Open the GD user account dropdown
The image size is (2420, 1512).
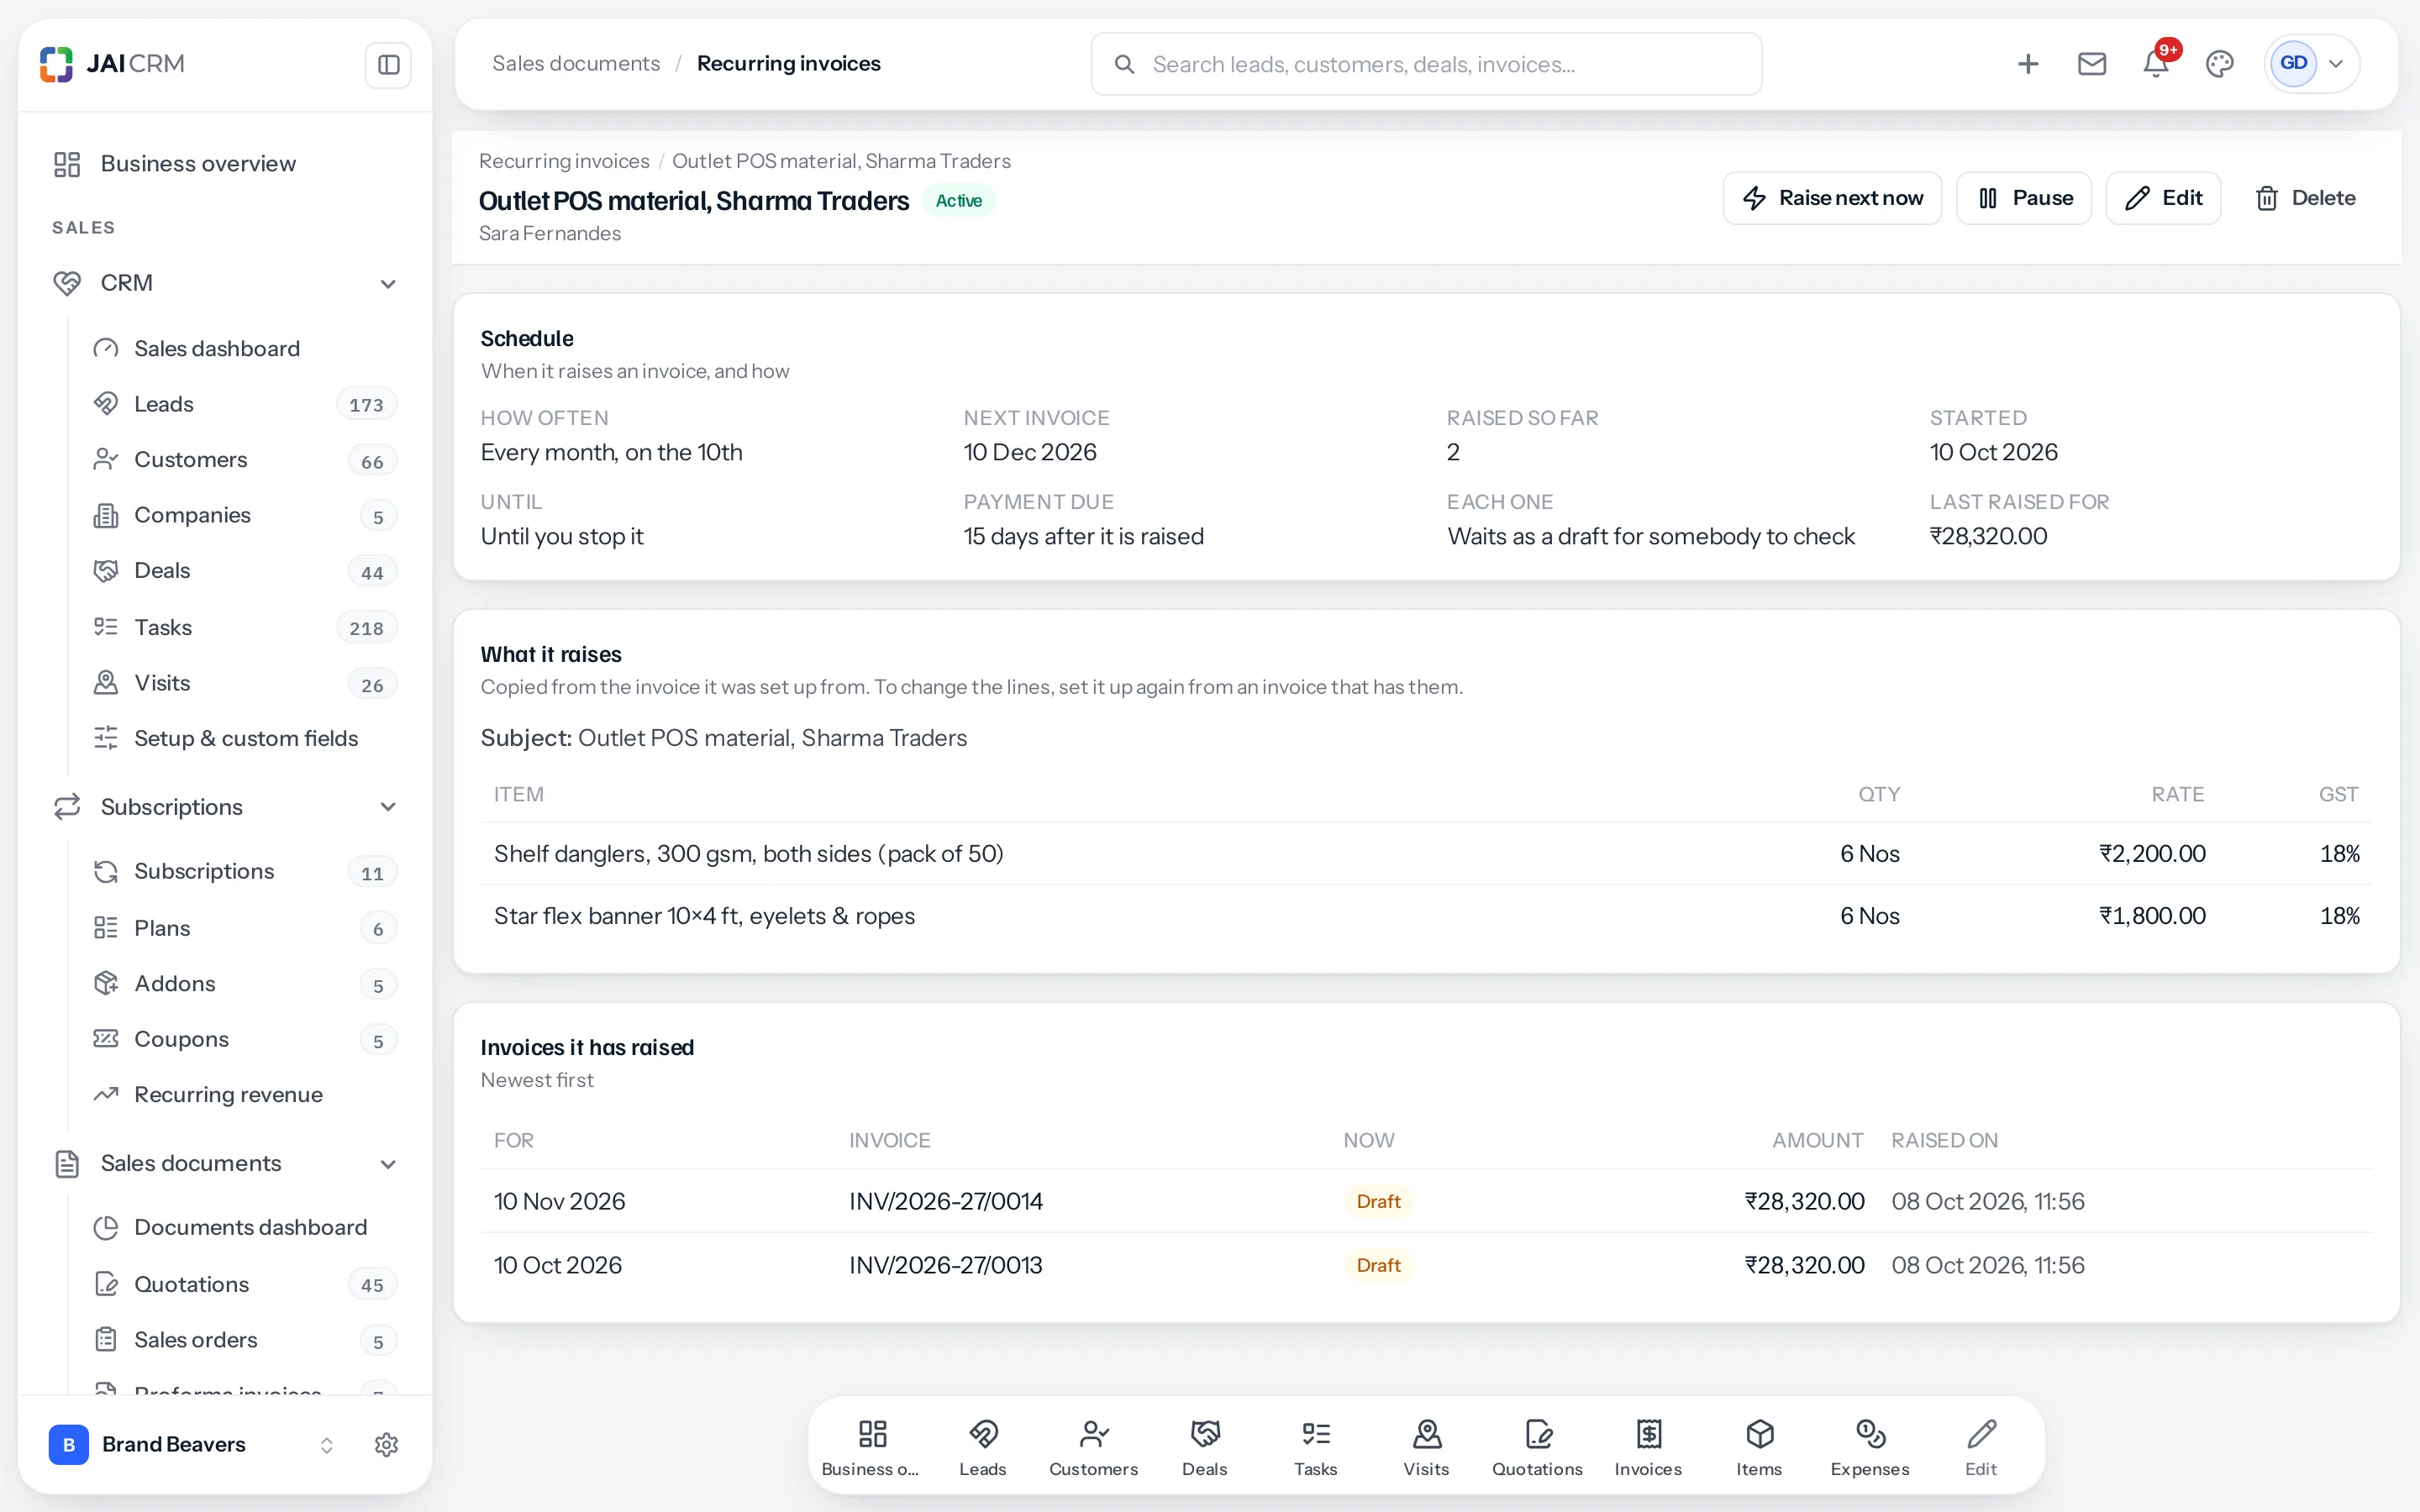pyautogui.click(x=2311, y=64)
